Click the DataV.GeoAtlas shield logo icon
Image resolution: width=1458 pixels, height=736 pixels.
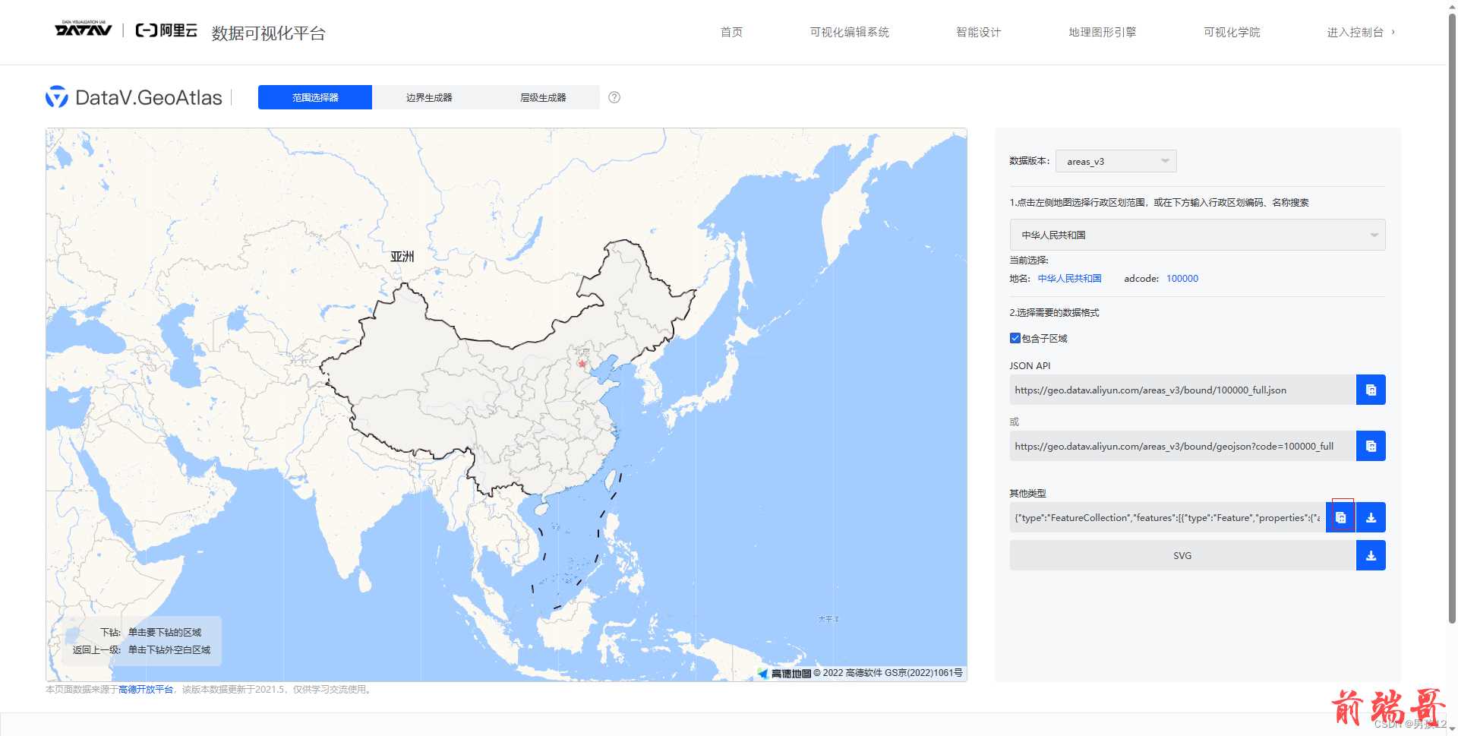point(57,97)
